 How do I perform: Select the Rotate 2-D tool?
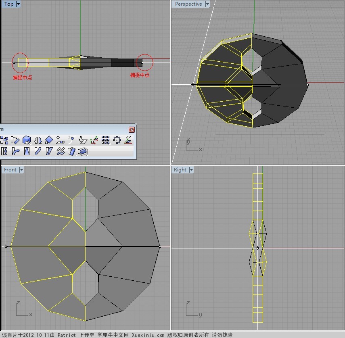[15, 140]
